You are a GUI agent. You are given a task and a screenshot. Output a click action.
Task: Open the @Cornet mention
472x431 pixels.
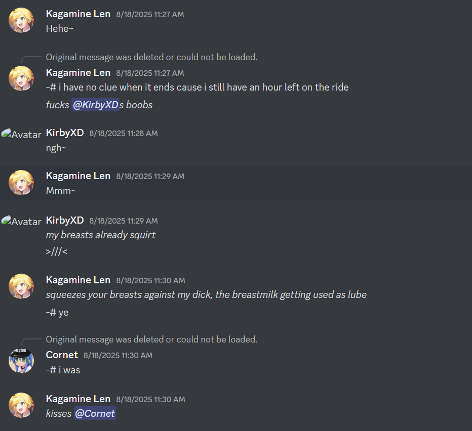click(x=95, y=413)
